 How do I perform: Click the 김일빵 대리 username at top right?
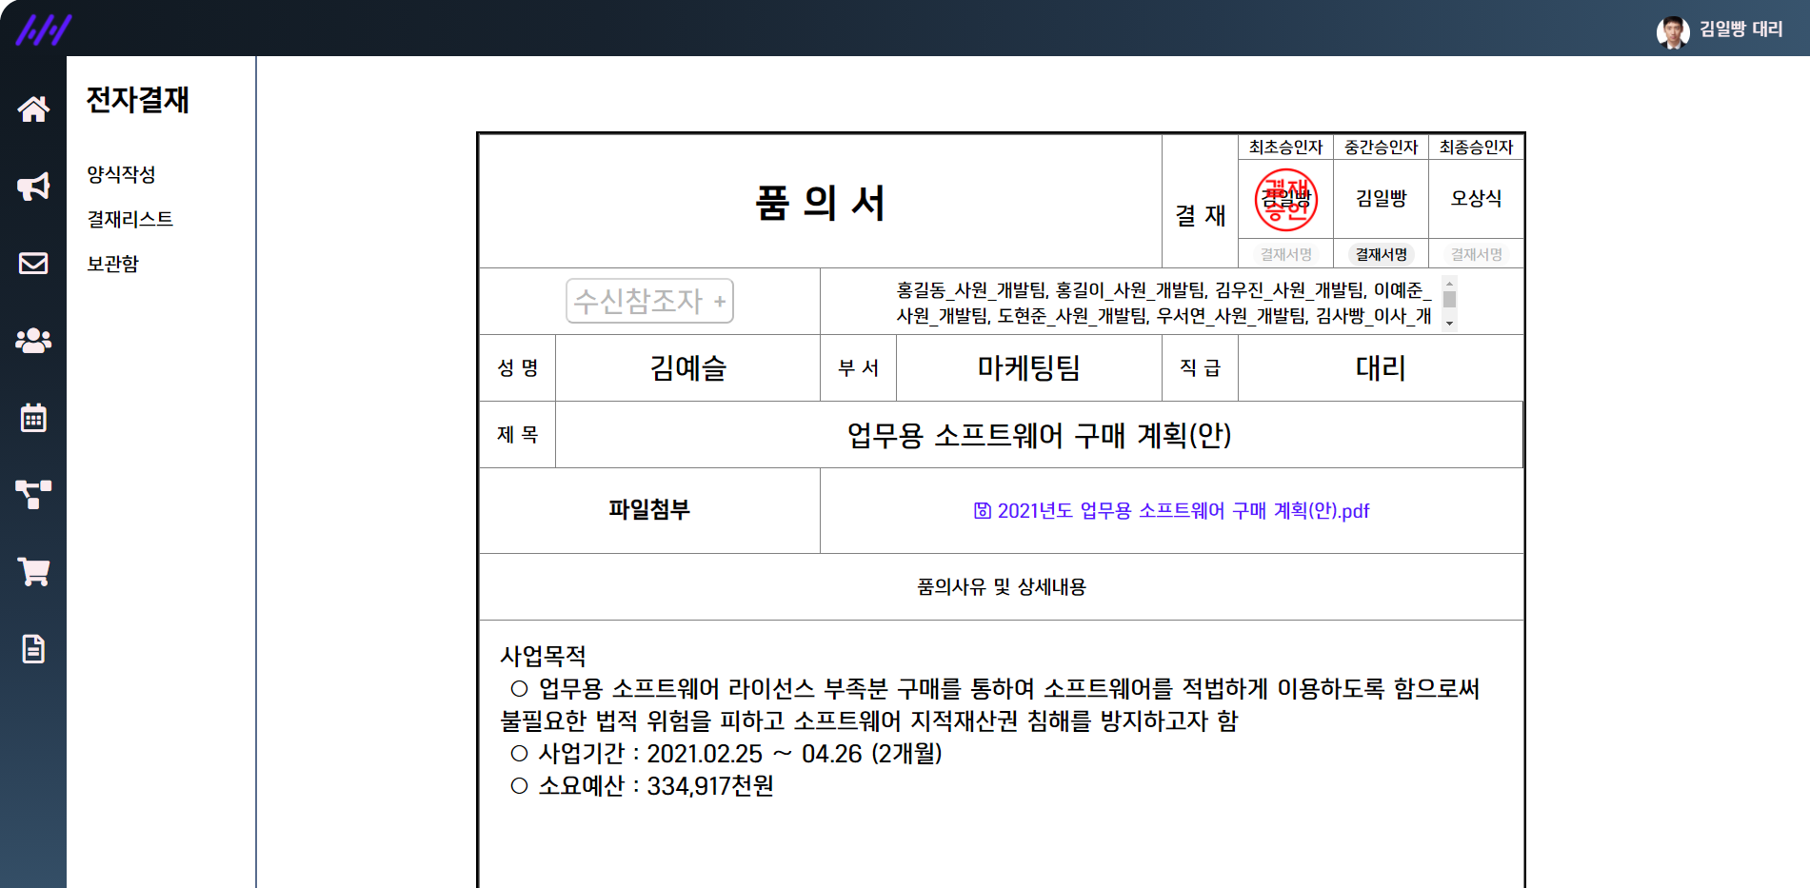(1741, 30)
